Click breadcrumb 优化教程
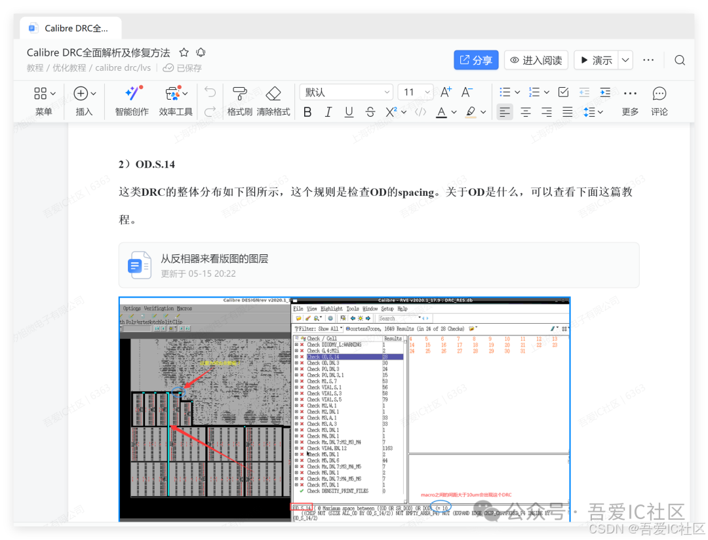The width and height of the screenshot is (708, 540). 69,67
